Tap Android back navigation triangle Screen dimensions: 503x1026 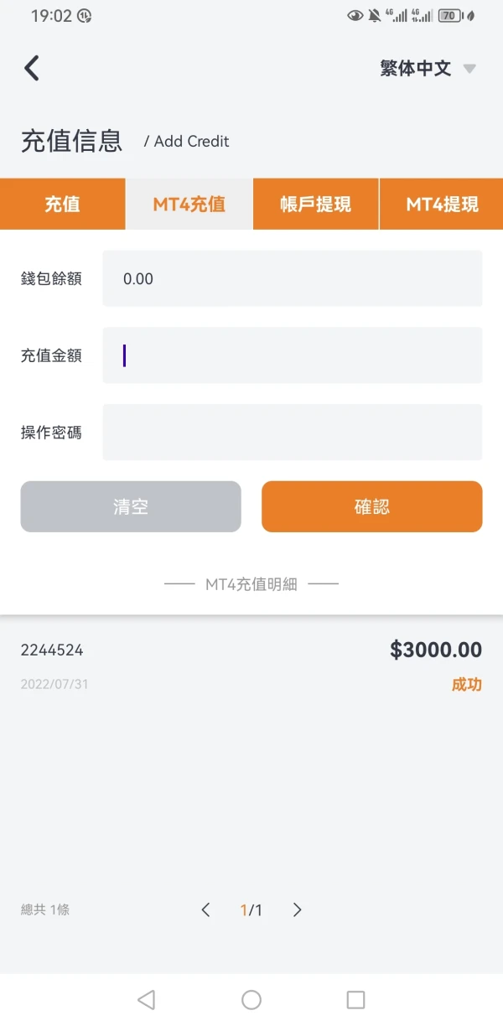[x=146, y=999]
